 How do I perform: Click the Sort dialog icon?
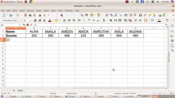(107, 15)
